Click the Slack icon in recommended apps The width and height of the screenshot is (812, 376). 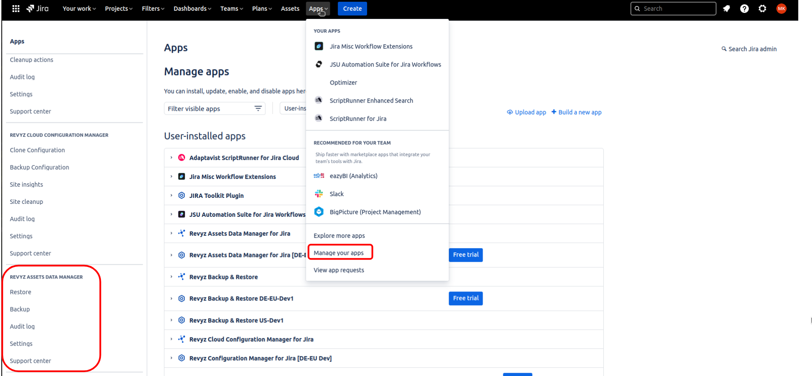(319, 194)
